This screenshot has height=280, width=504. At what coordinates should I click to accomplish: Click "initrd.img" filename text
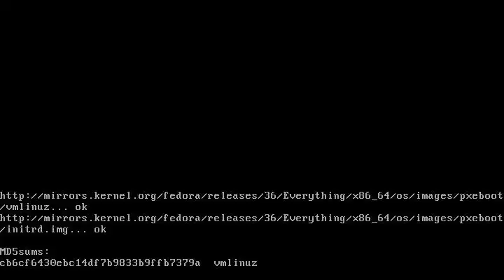coord(37,230)
